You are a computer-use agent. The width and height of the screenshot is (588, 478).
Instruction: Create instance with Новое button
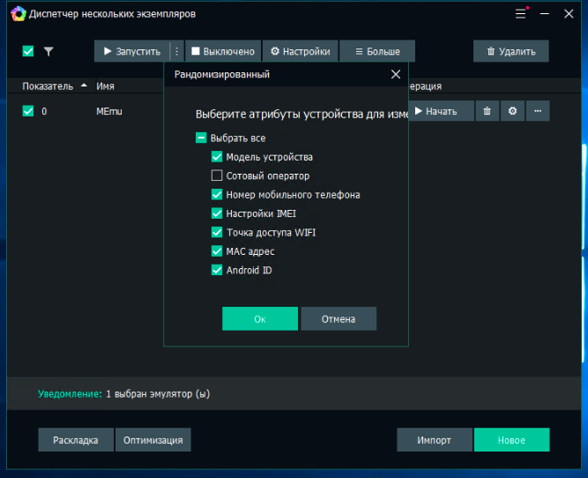coord(512,440)
